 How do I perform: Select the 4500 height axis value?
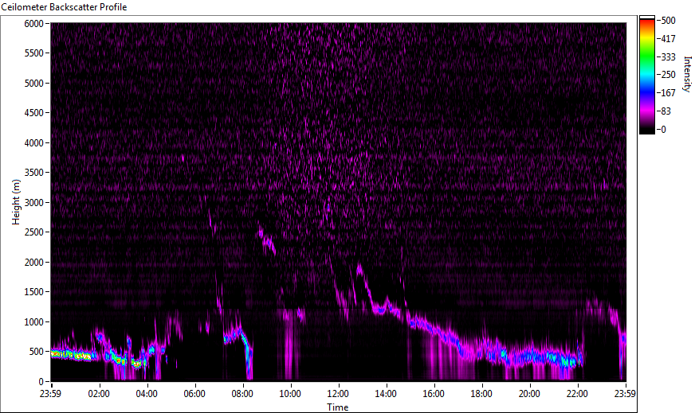pyautogui.click(x=33, y=113)
